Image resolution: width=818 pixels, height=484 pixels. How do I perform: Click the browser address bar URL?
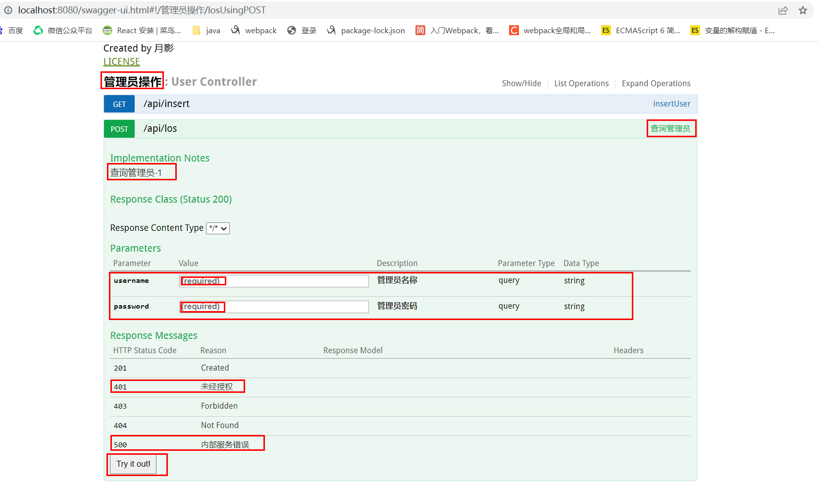click(142, 10)
